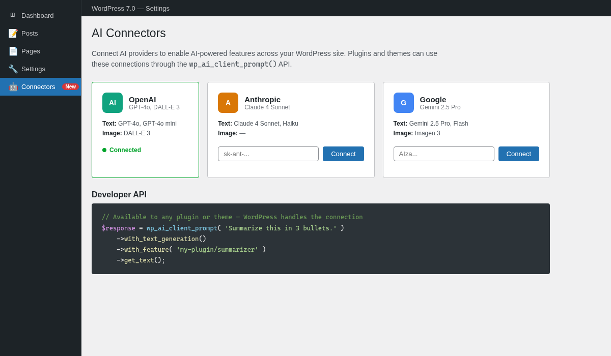Viewport: 611px width, 356px height.
Task: Click the orange Anthropic logo badge
Action: [x=228, y=103]
